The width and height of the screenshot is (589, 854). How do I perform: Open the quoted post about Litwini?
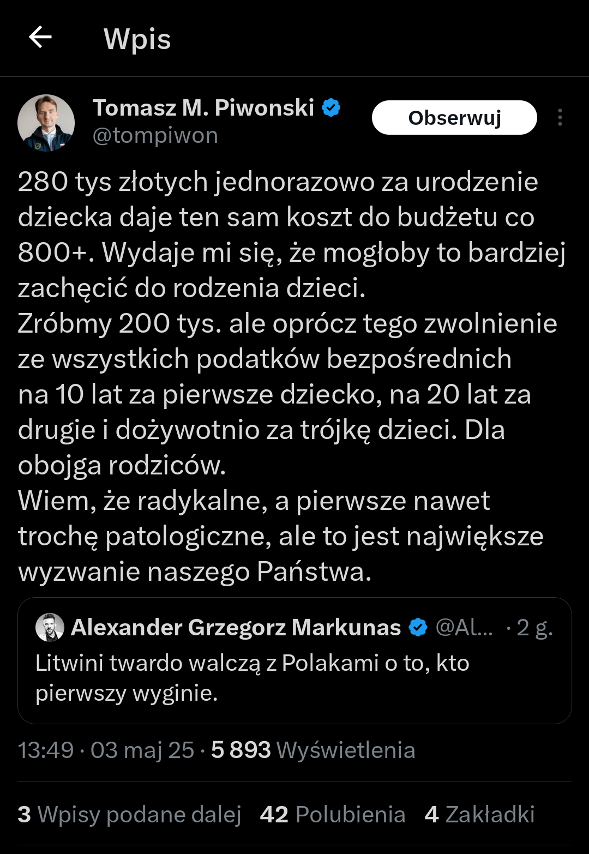coord(294,678)
